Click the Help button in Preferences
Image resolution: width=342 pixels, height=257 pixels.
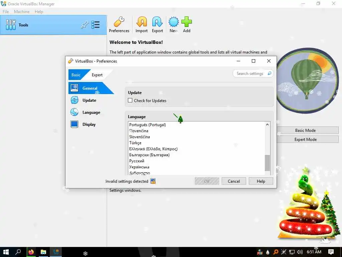coord(261,181)
